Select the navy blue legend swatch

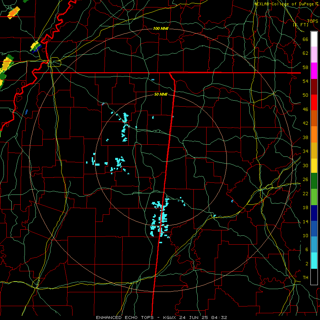[x=314, y=213]
